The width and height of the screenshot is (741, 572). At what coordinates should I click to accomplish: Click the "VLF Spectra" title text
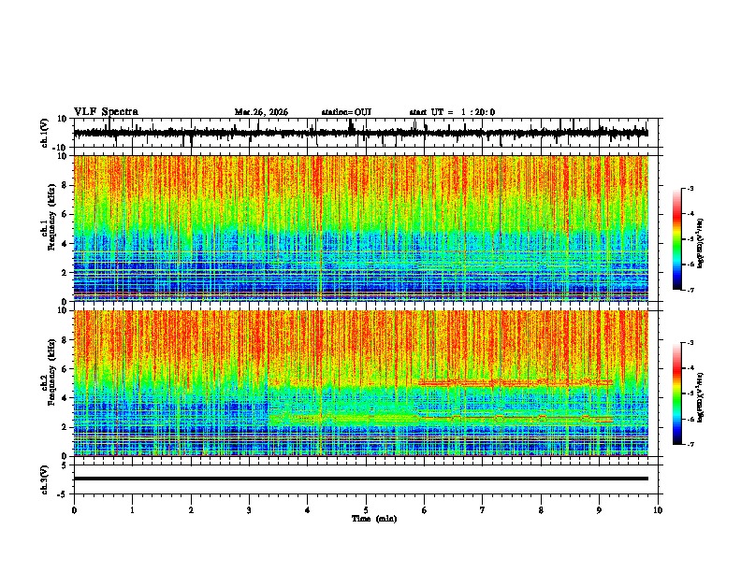(x=106, y=112)
